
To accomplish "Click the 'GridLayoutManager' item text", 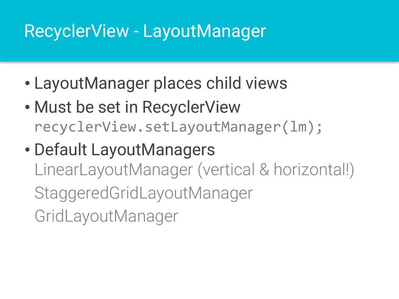I will click(x=106, y=216).
